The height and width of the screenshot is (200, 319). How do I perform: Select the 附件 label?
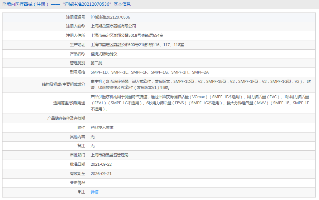[x=81, y=128]
